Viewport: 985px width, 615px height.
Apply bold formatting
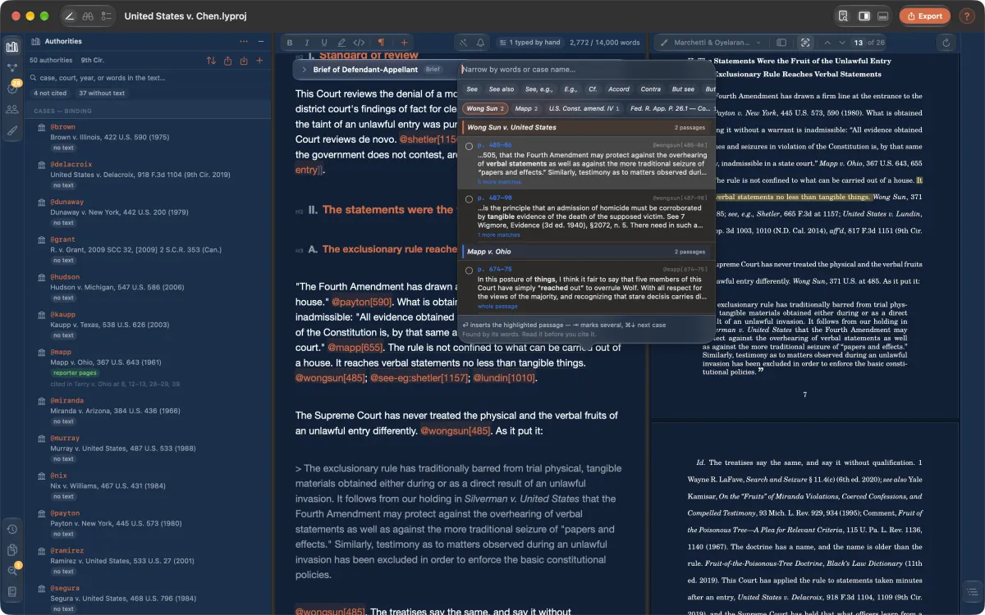(x=290, y=43)
